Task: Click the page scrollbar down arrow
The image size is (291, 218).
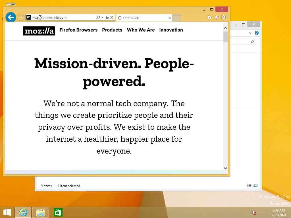Action: (225, 168)
